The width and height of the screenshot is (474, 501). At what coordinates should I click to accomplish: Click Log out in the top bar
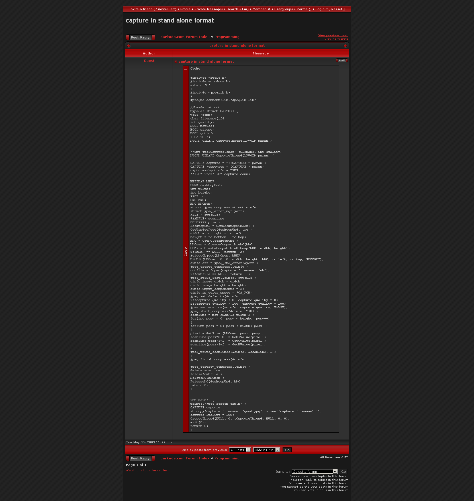coord(321,9)
